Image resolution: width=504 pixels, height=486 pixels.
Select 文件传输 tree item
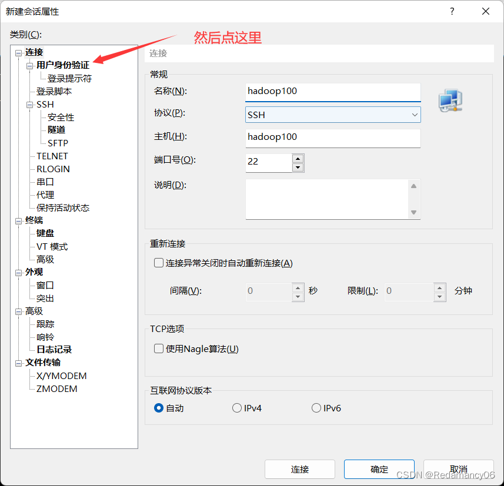(43, 363)
